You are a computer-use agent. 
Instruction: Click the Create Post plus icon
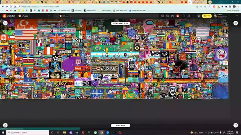click(x=194, y=16)
